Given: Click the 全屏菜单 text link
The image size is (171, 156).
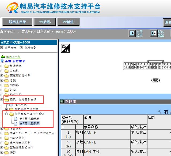Looking at the screenshot, I should pos(139,33).
